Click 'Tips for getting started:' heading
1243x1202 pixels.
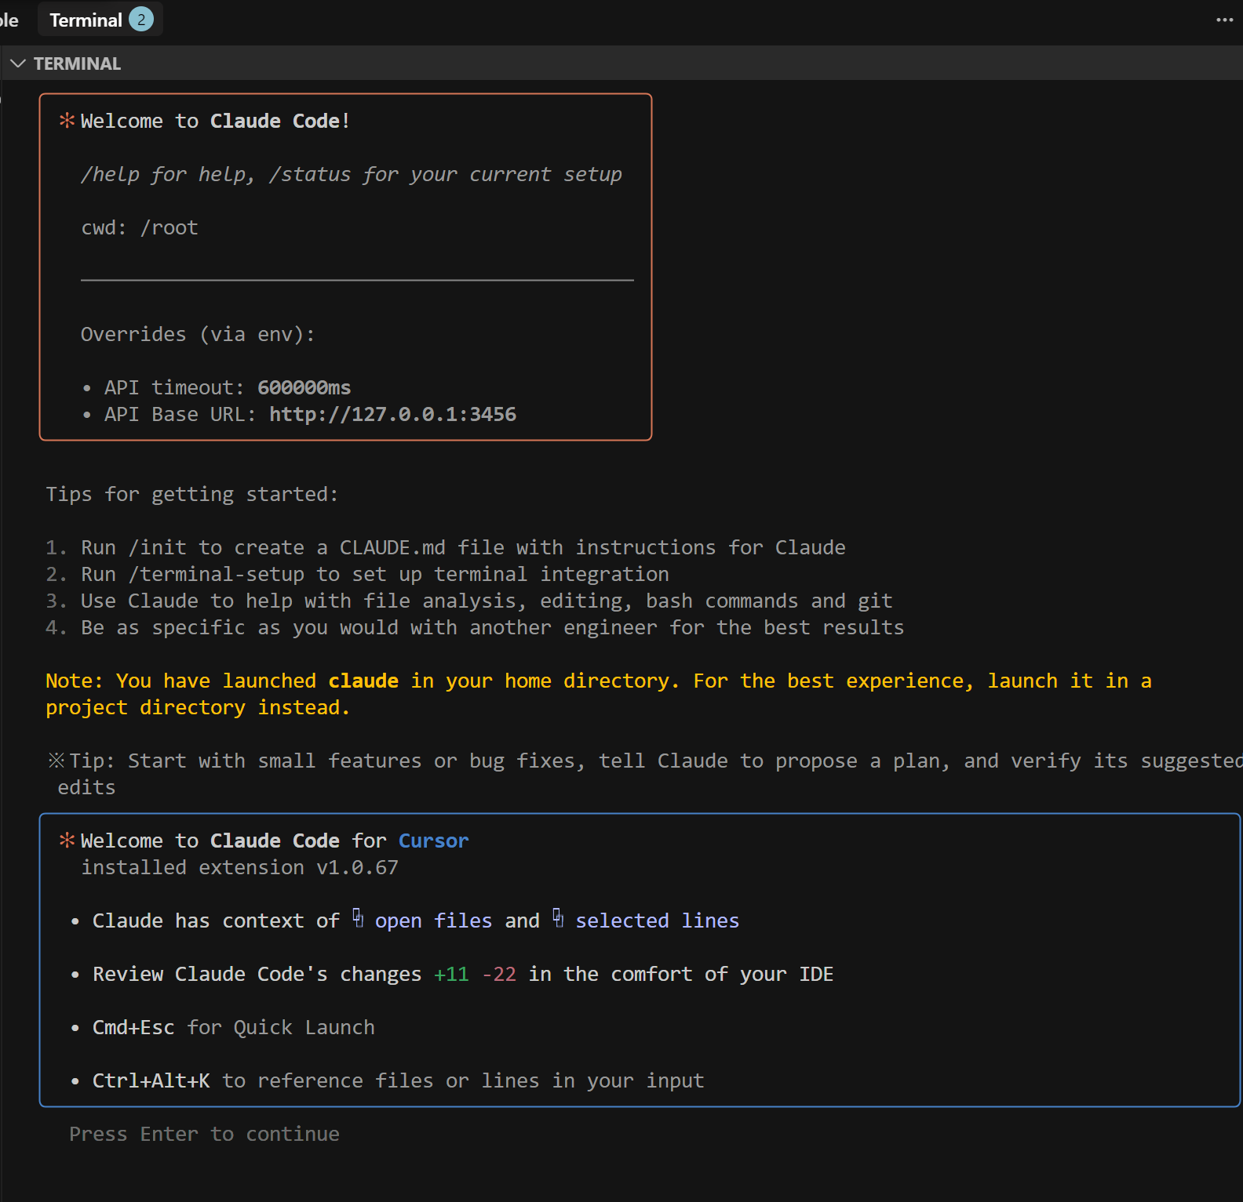pyautogui.click(x=192, y=494)
